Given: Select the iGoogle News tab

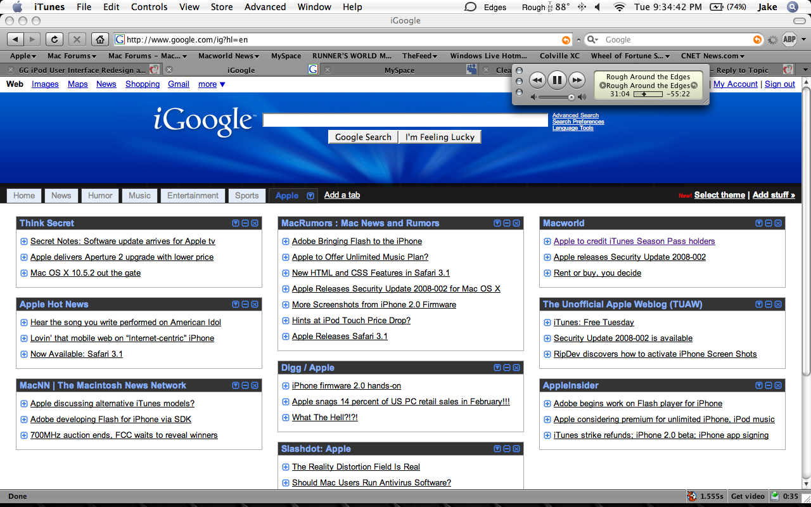Looking at the screenshot, I should coord(61,195).
